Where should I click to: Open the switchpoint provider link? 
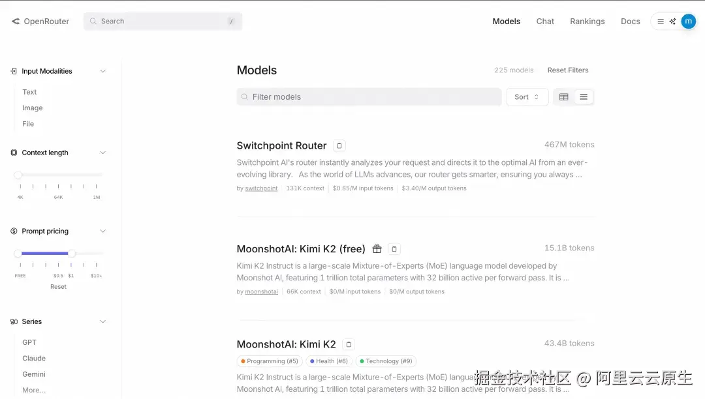point(261,188)
